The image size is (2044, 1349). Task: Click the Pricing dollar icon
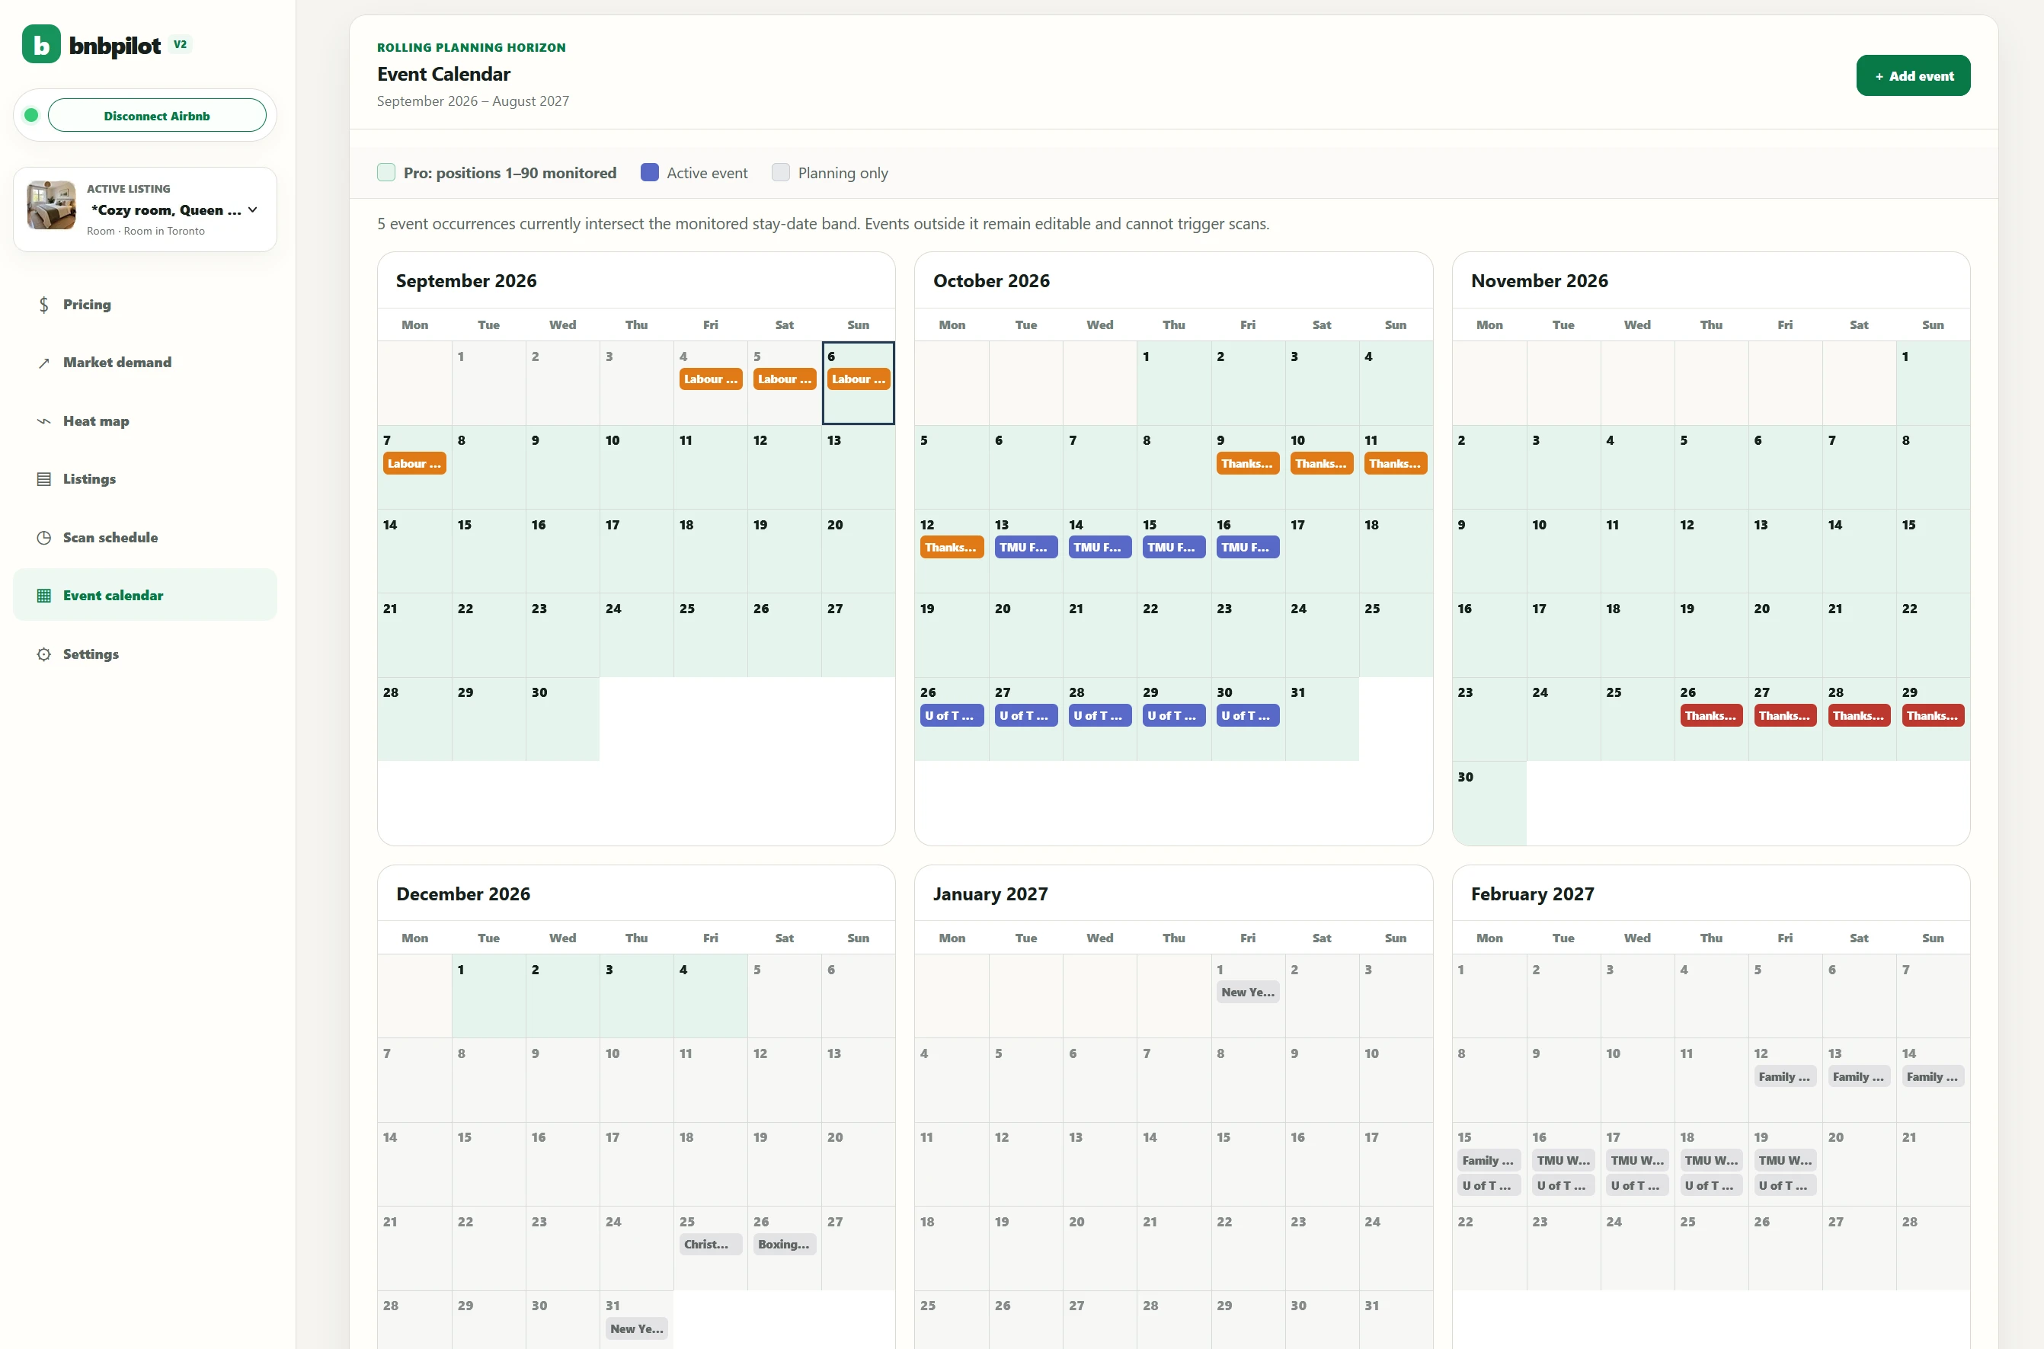[44, 305]
